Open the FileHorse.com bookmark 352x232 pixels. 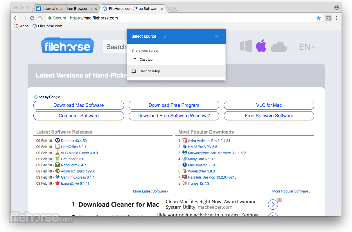pos(47,26)
